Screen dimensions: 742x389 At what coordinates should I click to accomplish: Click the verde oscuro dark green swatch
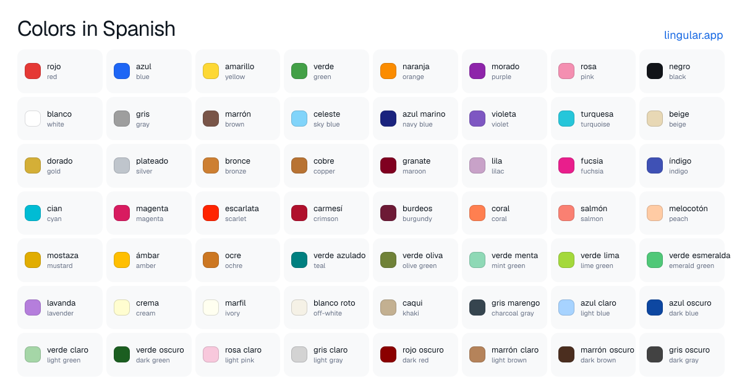122,354
